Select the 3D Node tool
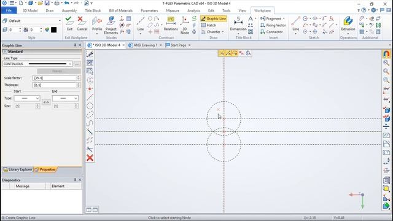Viewport: 393px width, 221px height. click(x=185, y=25)
